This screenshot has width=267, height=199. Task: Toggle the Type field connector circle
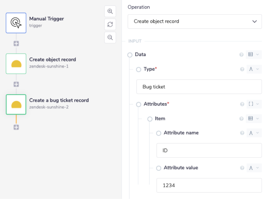(138, 69)
